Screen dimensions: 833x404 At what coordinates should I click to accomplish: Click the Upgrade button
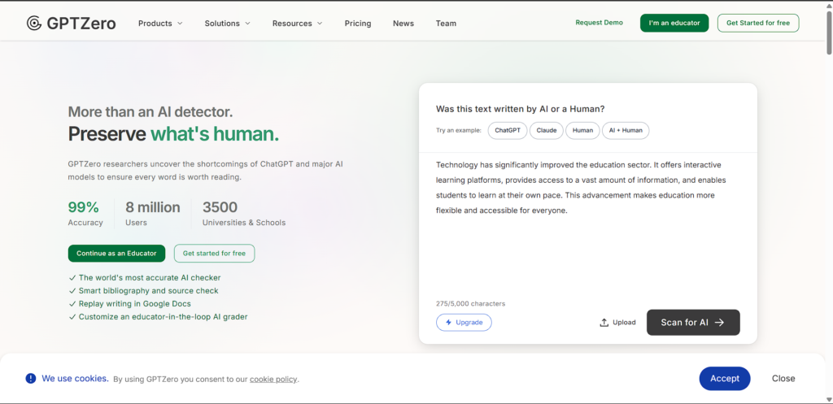point(464,322)
